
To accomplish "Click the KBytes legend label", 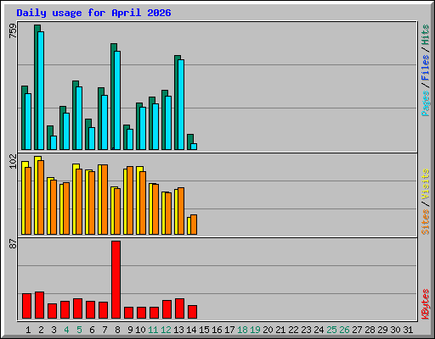I will coord(426,304).
